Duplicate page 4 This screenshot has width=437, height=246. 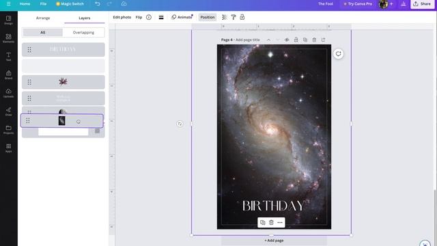[x=305, y=40]
